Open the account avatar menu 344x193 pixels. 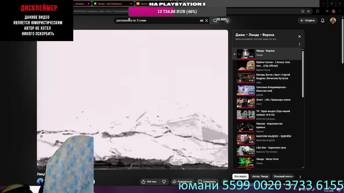click(333, 20)
